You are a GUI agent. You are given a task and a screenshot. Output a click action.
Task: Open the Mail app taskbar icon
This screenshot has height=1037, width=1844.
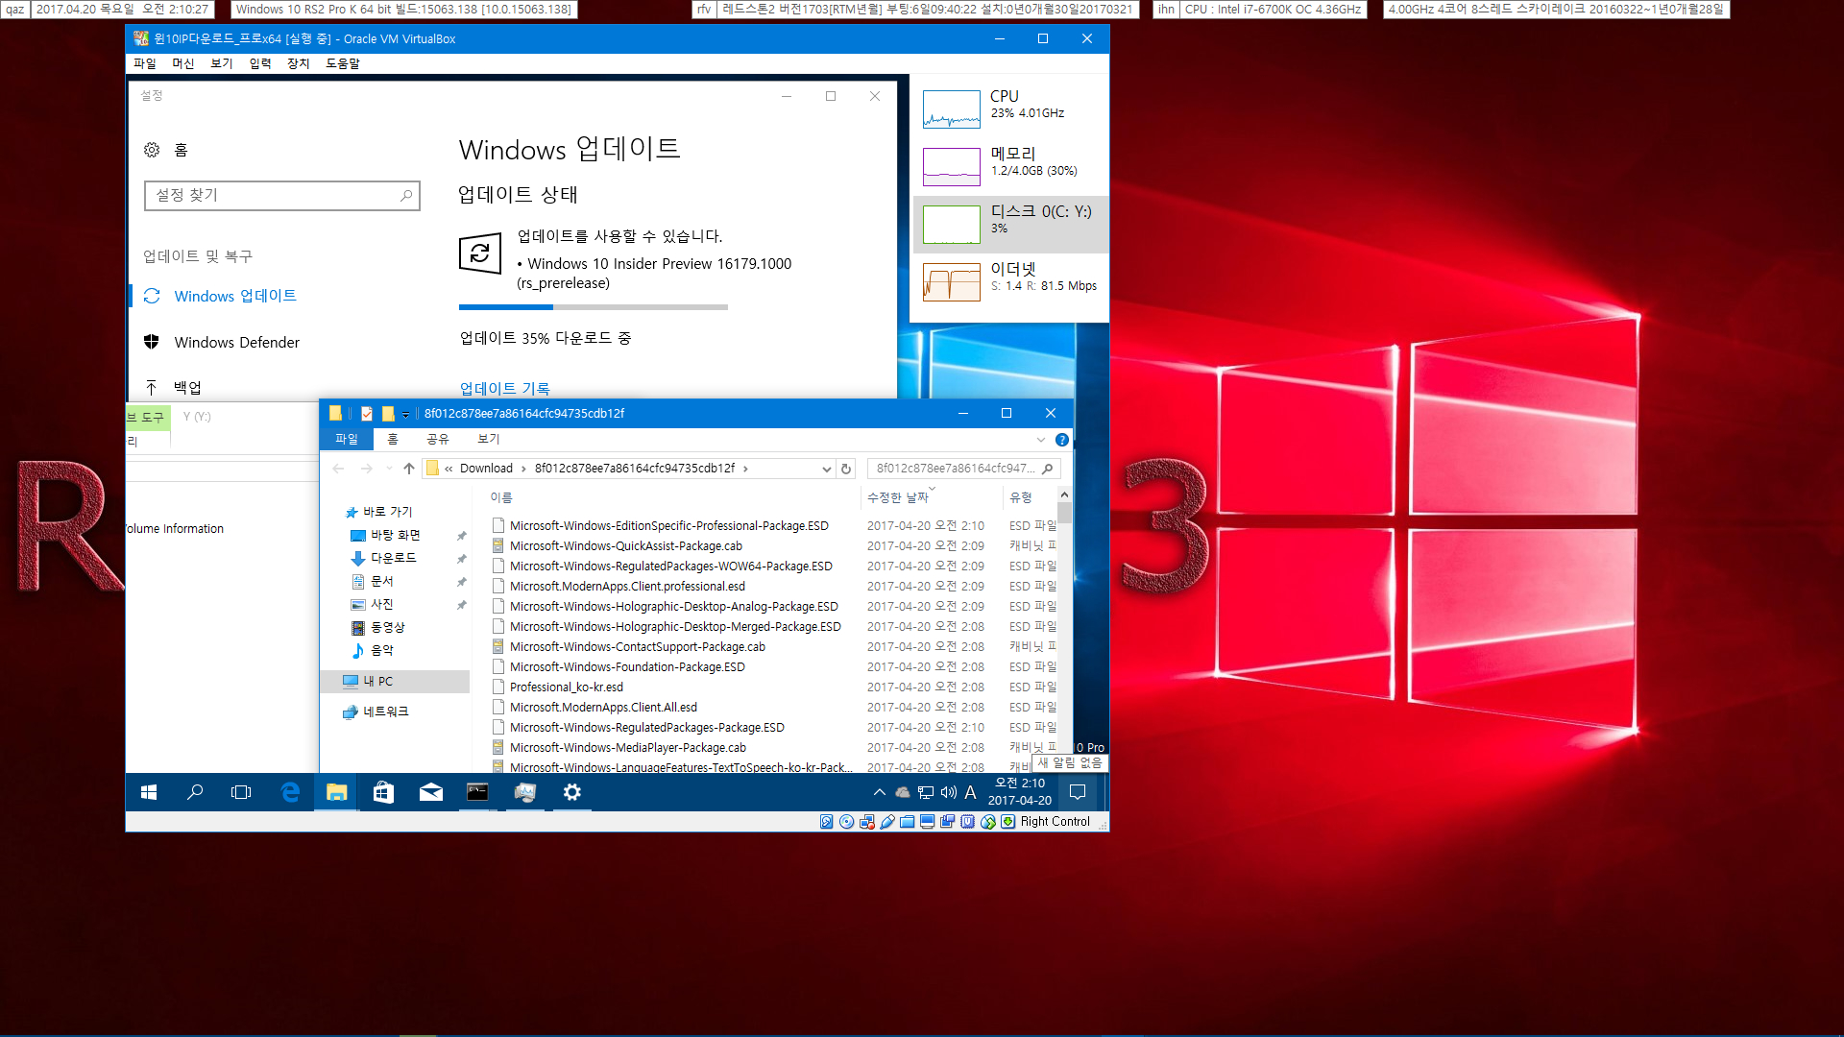point(430,792)
